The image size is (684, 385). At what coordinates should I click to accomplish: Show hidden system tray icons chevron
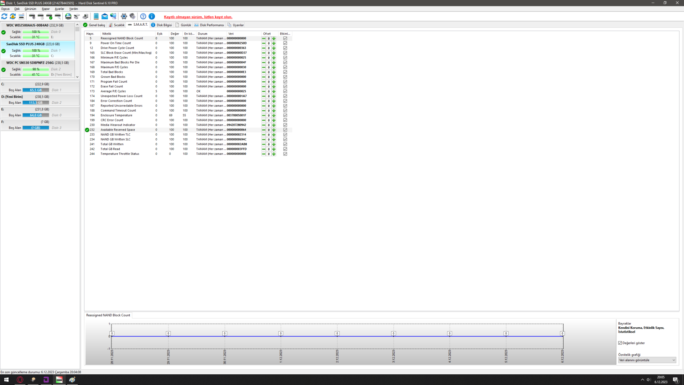(642, 380)
